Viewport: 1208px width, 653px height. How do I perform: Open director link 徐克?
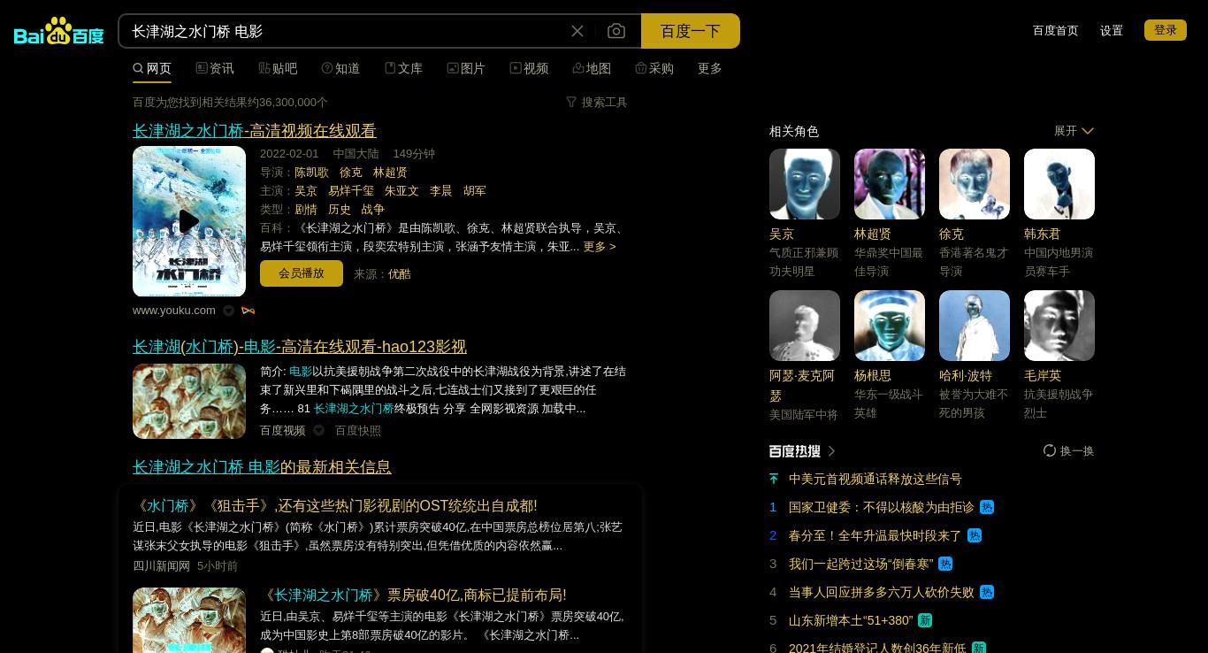351,173
